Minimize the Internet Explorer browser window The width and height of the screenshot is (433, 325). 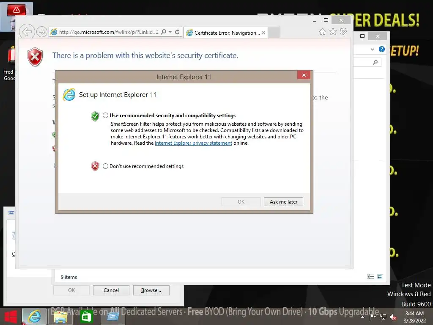click(x=315, y=20)
